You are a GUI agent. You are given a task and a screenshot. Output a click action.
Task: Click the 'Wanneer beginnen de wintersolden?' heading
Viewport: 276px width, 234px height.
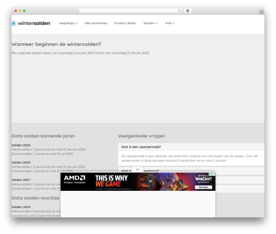point(56,44)
